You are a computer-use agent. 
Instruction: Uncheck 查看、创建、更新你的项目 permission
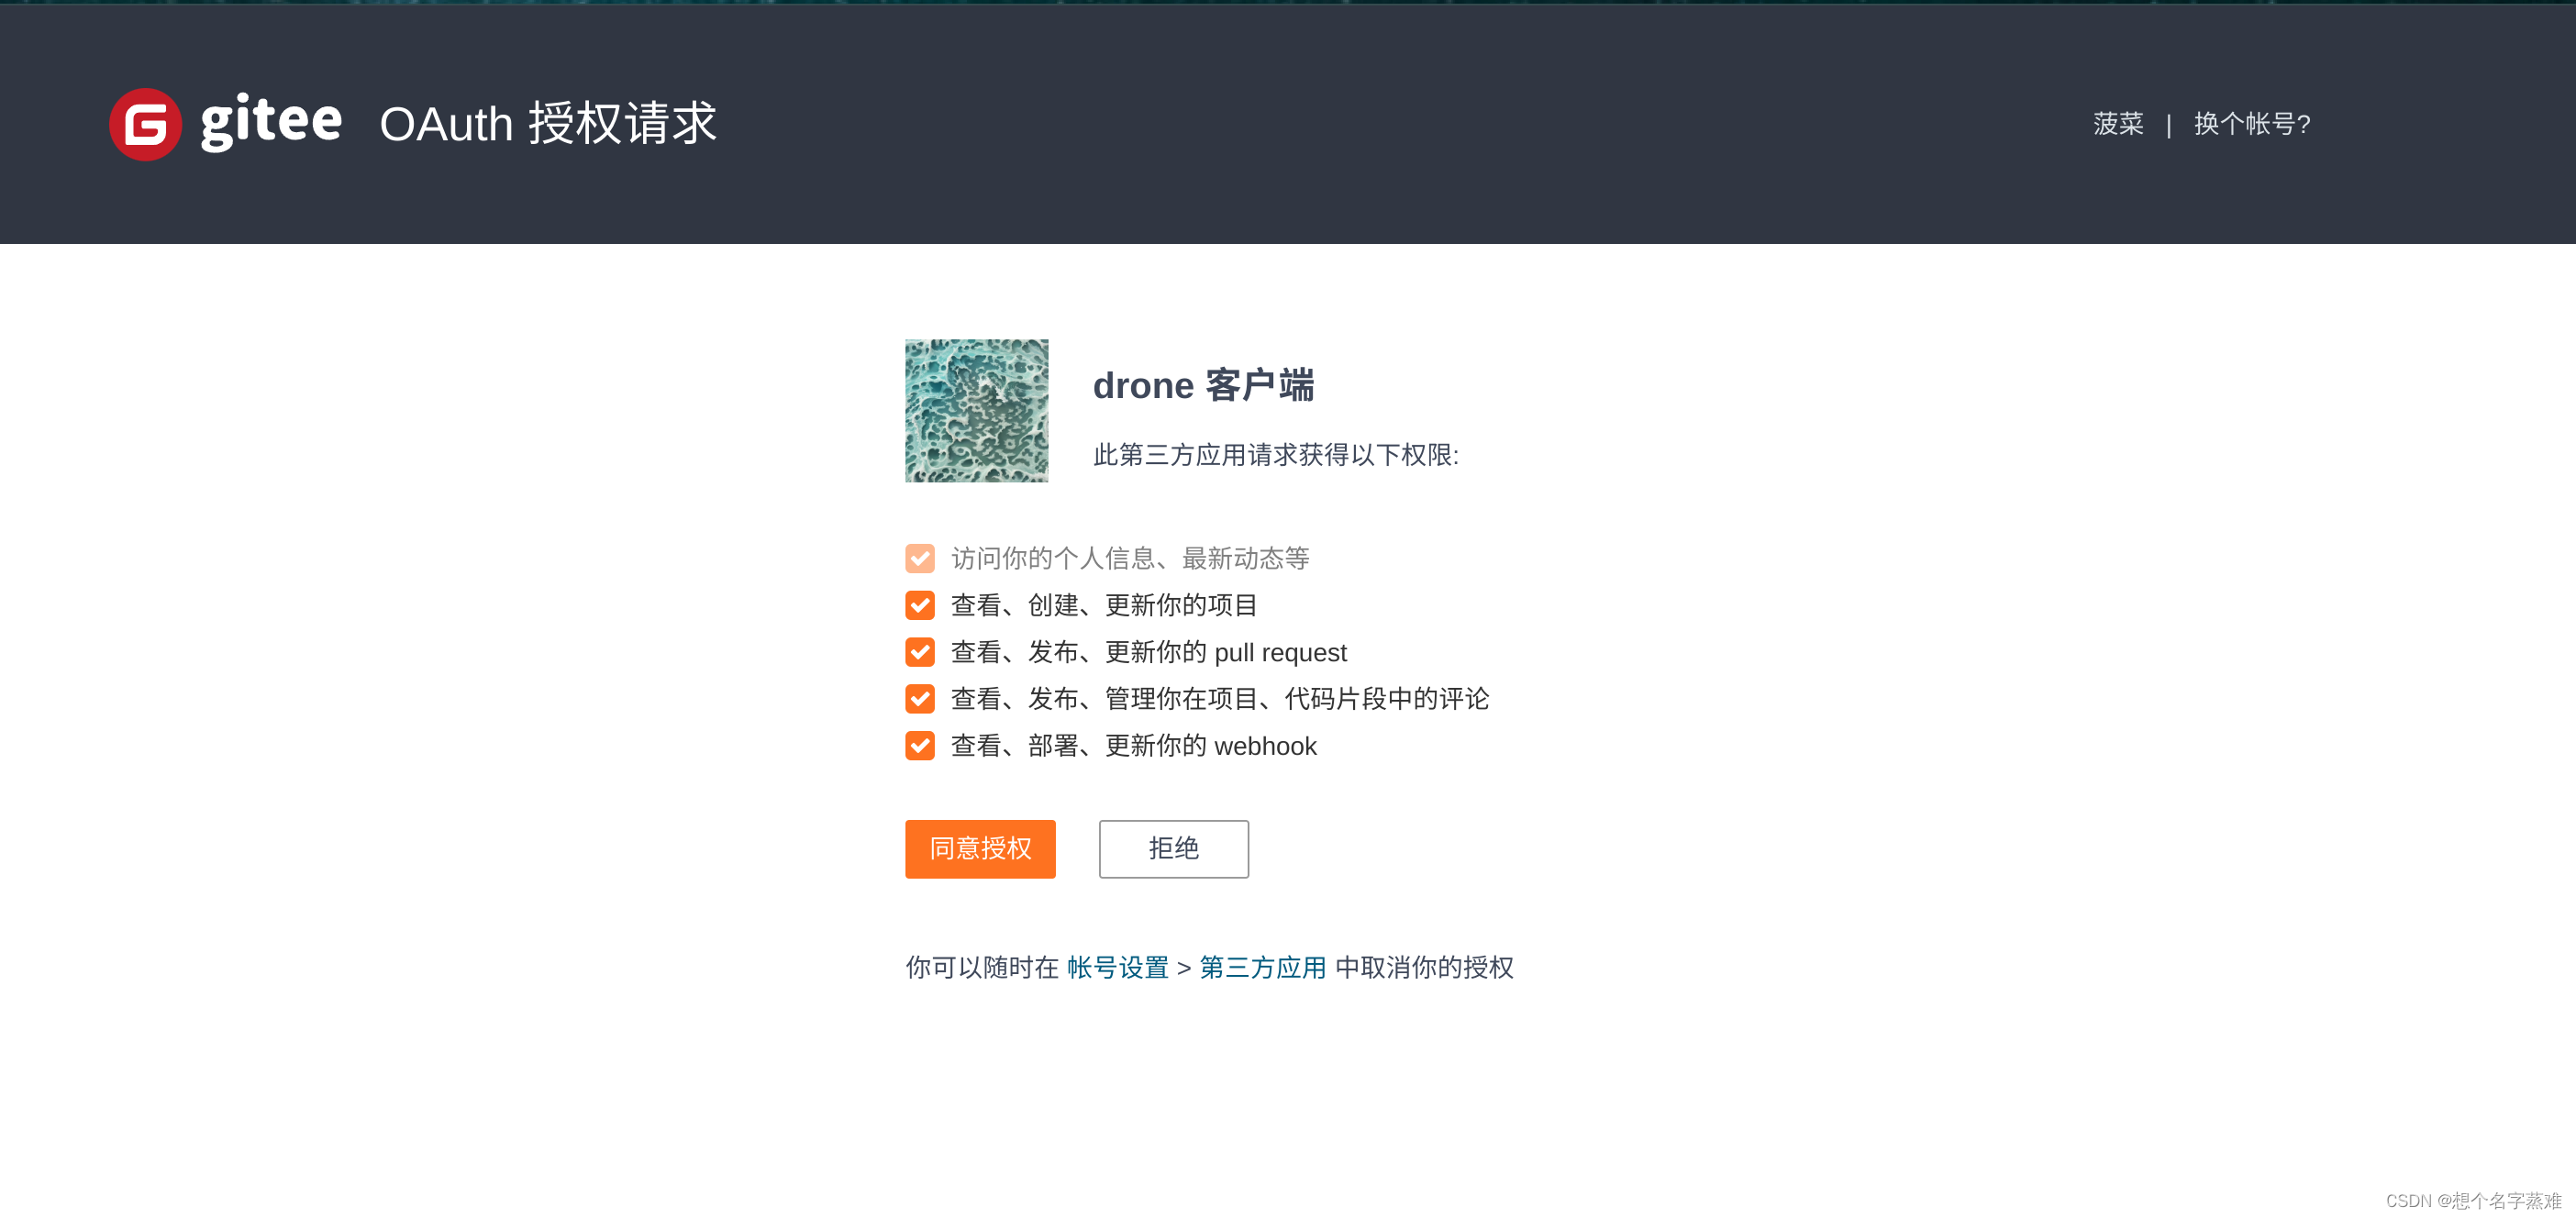[919, 605]
